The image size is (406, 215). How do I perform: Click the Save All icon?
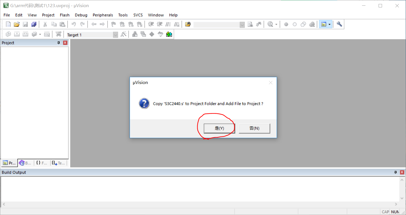pyautogui.click(x=34, y=24)
